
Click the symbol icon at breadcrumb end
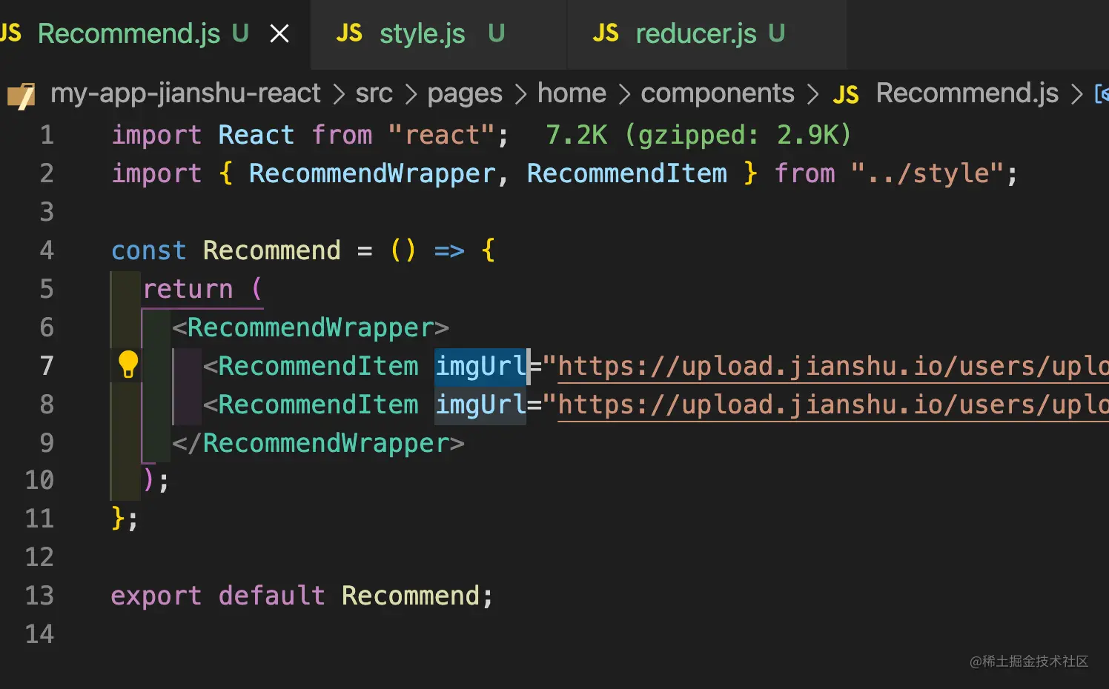[x=1102, y=94]
